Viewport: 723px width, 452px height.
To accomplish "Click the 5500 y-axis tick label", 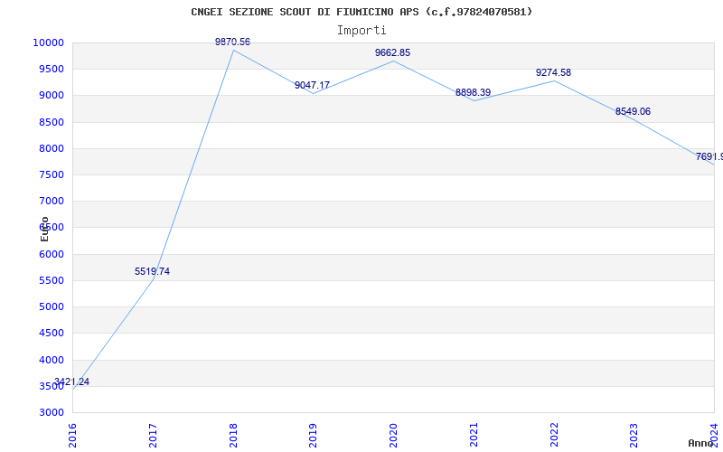I will (x=51, y=280).
